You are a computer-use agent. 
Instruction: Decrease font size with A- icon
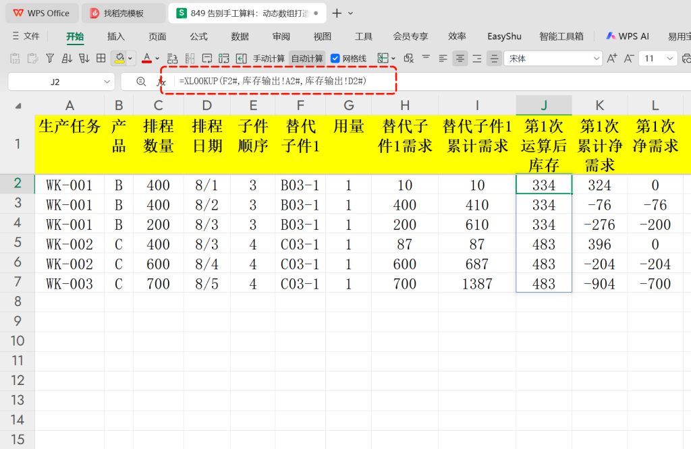coord(629,59)
